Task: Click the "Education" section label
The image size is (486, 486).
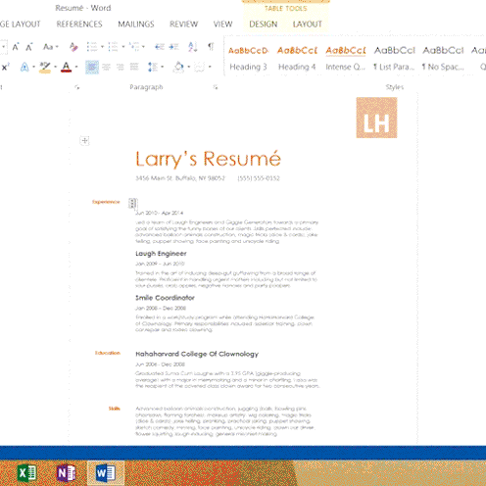Action: click(108, 353)
